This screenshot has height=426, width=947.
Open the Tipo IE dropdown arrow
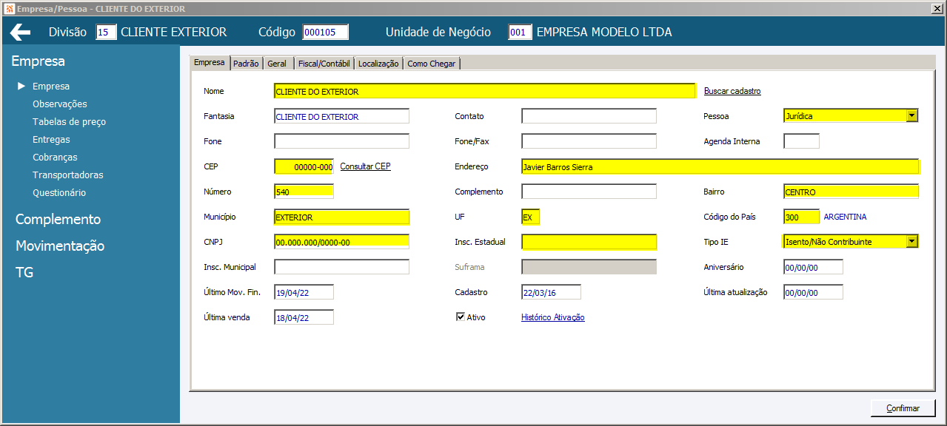click(911, 241)
